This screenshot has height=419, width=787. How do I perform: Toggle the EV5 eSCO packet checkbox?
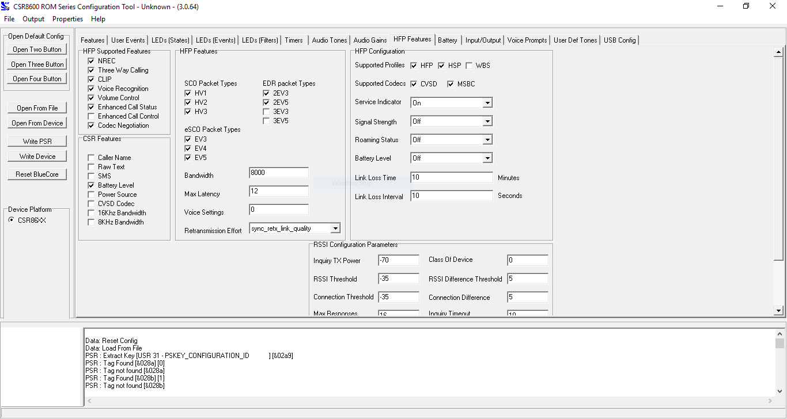tap(188, 158)
